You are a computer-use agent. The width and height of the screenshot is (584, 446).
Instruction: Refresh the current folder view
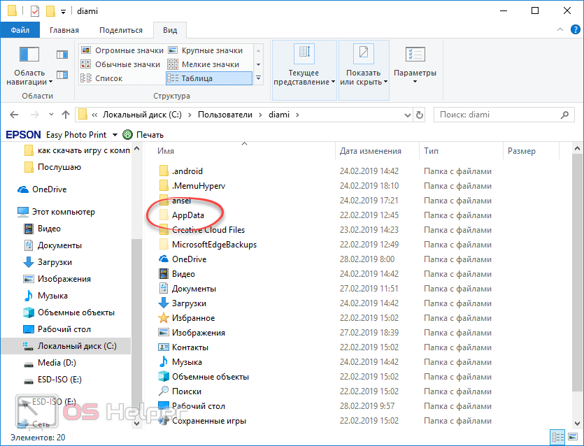(x=419, y=115)
